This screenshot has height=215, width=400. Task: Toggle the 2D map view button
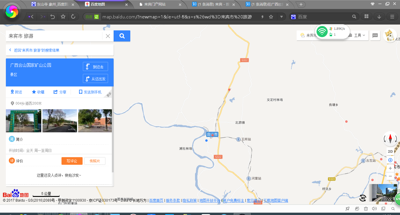tap(390, 151)
